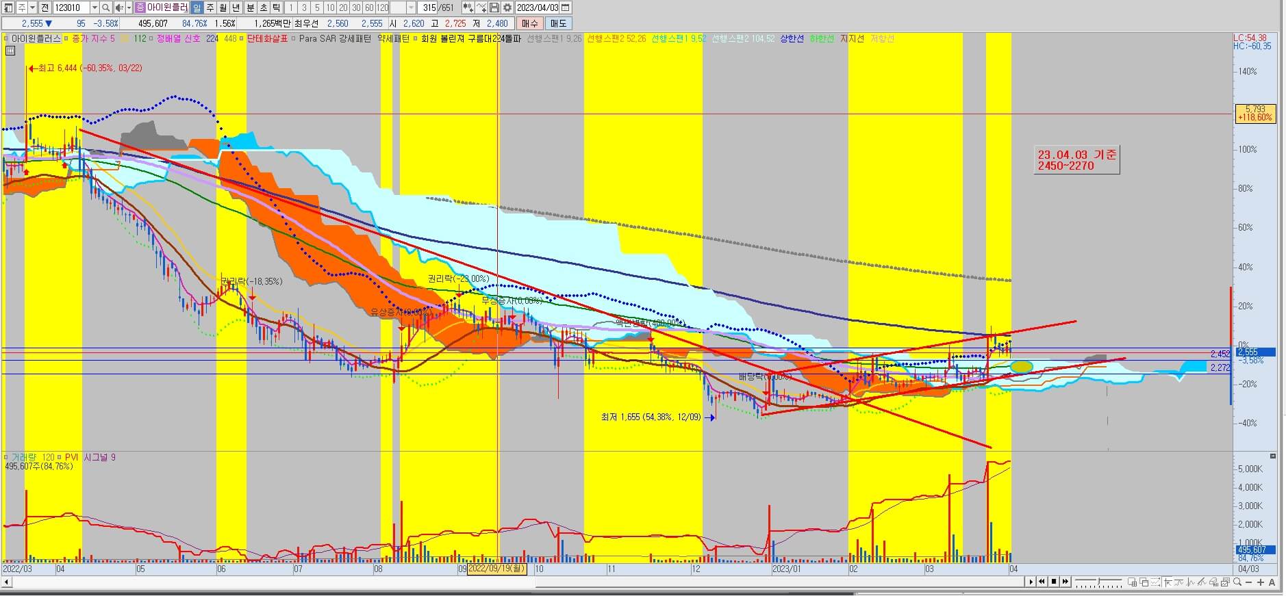The image size is (1286, 596).
Task: Select the 틱 (tick) period button
Action: tap(276, 8)
